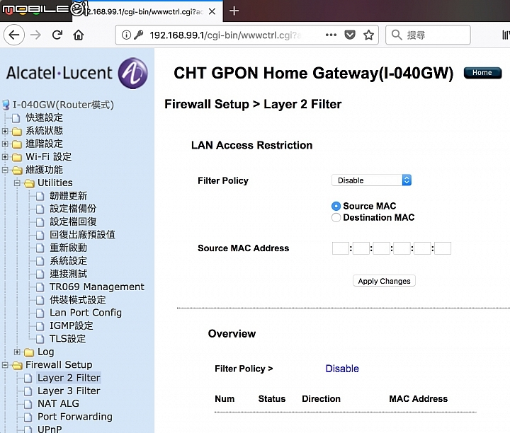Open Lan Port Config page

pyautogui.click(x=86, y=313)
